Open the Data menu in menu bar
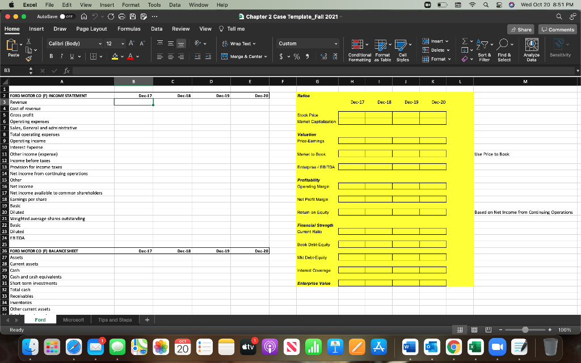Screen dimensions: 581x363 pyautogui.click(x=175, y=5)
